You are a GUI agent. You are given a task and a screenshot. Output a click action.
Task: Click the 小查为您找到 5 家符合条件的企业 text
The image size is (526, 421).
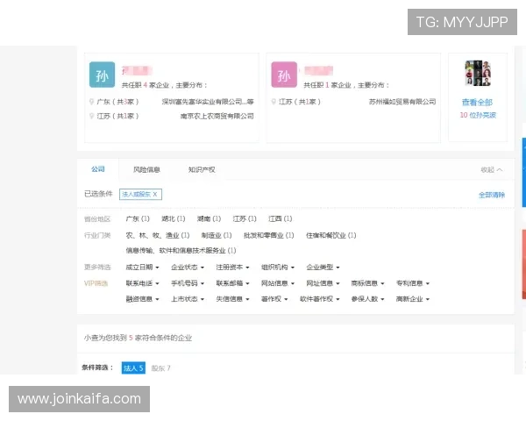click(x=138, y=338)
